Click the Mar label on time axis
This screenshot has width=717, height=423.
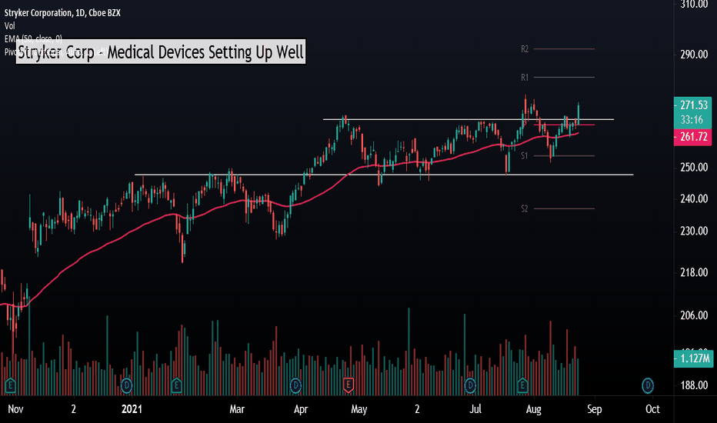237,409
